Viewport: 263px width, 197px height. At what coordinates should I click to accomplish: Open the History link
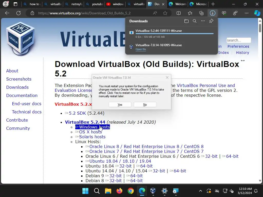point(242,53)
